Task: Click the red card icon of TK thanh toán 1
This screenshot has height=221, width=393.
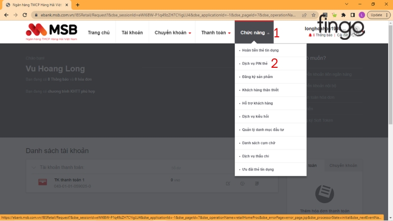Action: tap(43, 182)
